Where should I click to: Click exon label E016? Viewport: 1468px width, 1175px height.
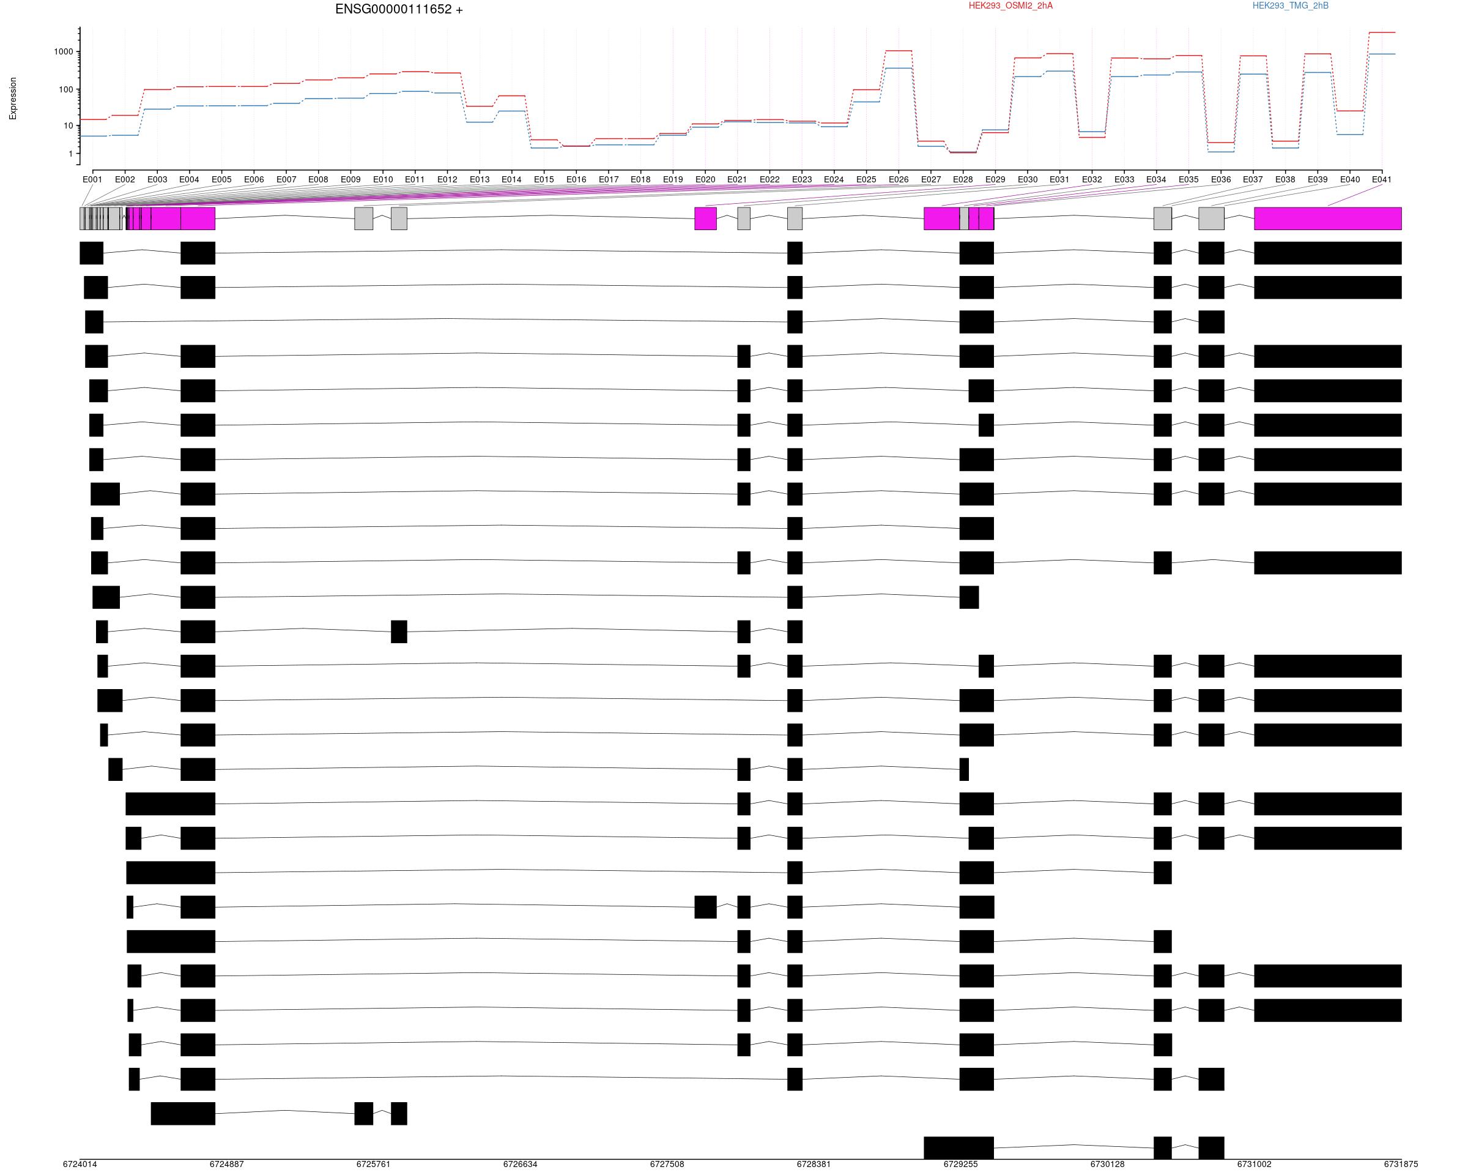(576, 180)
